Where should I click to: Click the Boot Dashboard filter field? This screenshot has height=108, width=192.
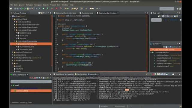point(31,82)
